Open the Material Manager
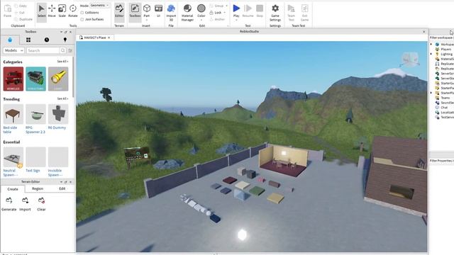The height and width of the screenshot is (255, 454). 187,13
